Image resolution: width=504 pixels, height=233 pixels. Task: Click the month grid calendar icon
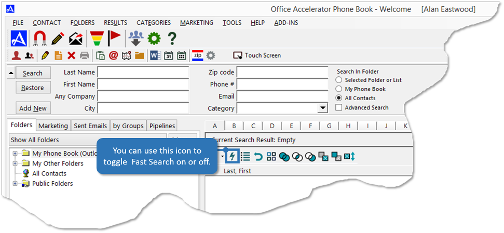tap(182, 56)
